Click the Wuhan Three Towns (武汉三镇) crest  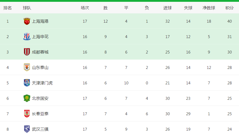(x=27, y=129)
